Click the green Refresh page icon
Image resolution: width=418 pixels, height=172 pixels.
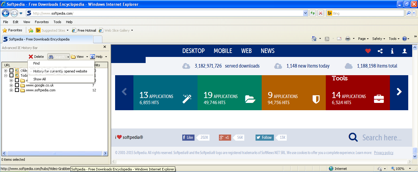(x=313, y=13)
